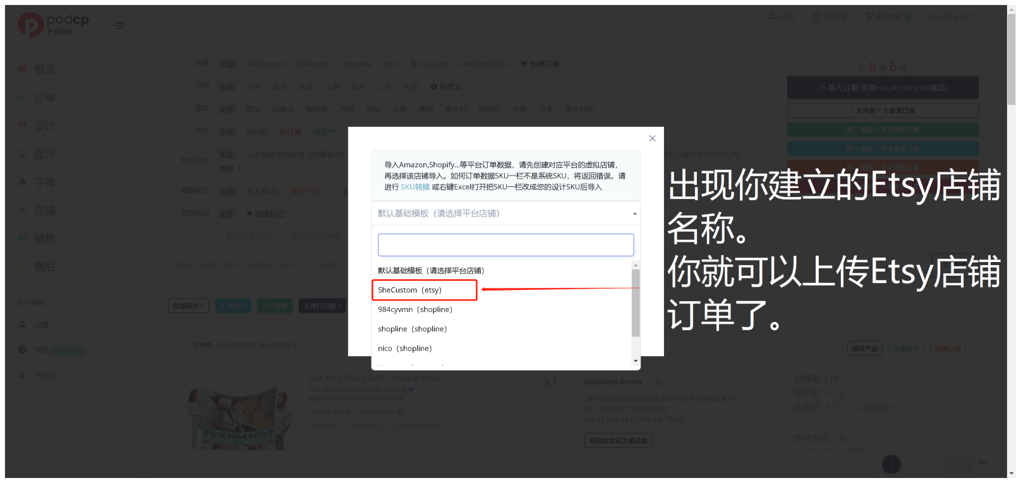Click the 修改产品 button

pyautogui.click(x=864, y=349)
